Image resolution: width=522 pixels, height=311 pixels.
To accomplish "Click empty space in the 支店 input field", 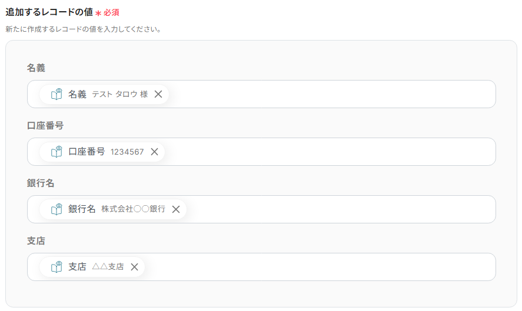I will click(320, 267).
